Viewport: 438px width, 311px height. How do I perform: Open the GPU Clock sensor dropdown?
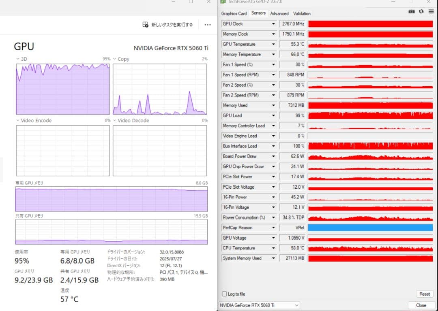click(x=274, y=23)
